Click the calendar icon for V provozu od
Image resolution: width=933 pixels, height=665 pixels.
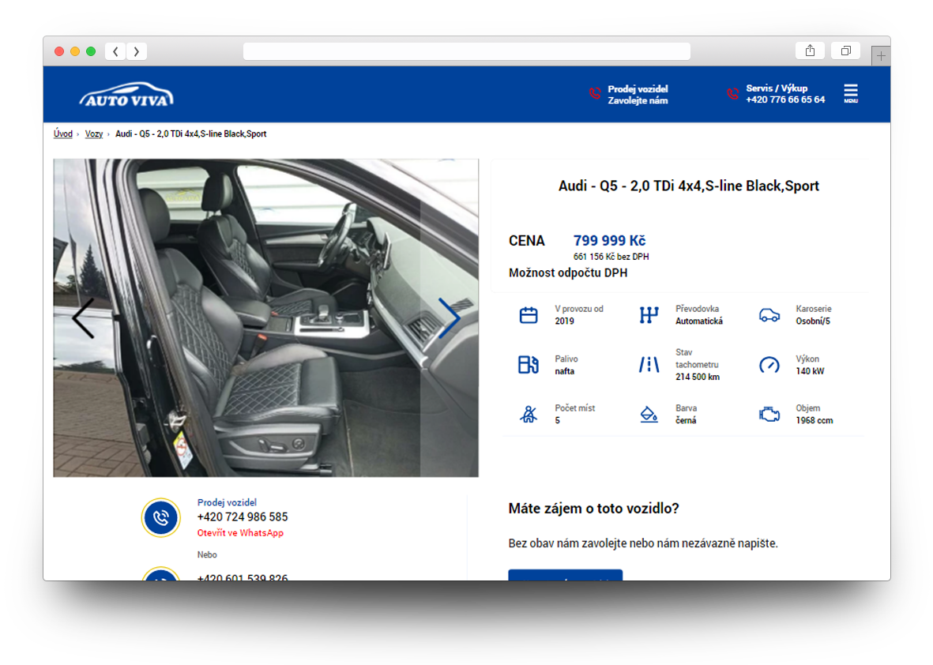pos(529,314)
